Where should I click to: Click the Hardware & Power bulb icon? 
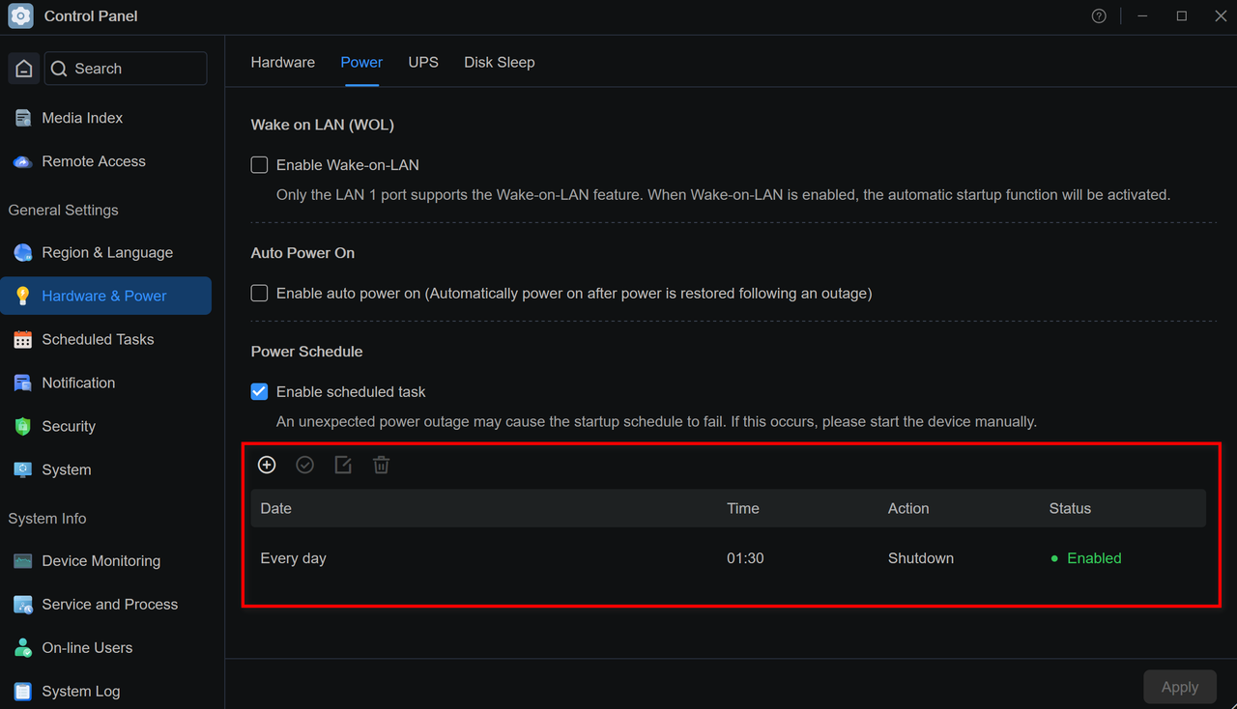(23, 297)
